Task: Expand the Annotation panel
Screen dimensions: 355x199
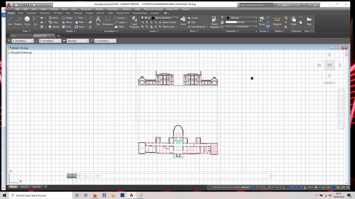Action: tap(111, 31)
